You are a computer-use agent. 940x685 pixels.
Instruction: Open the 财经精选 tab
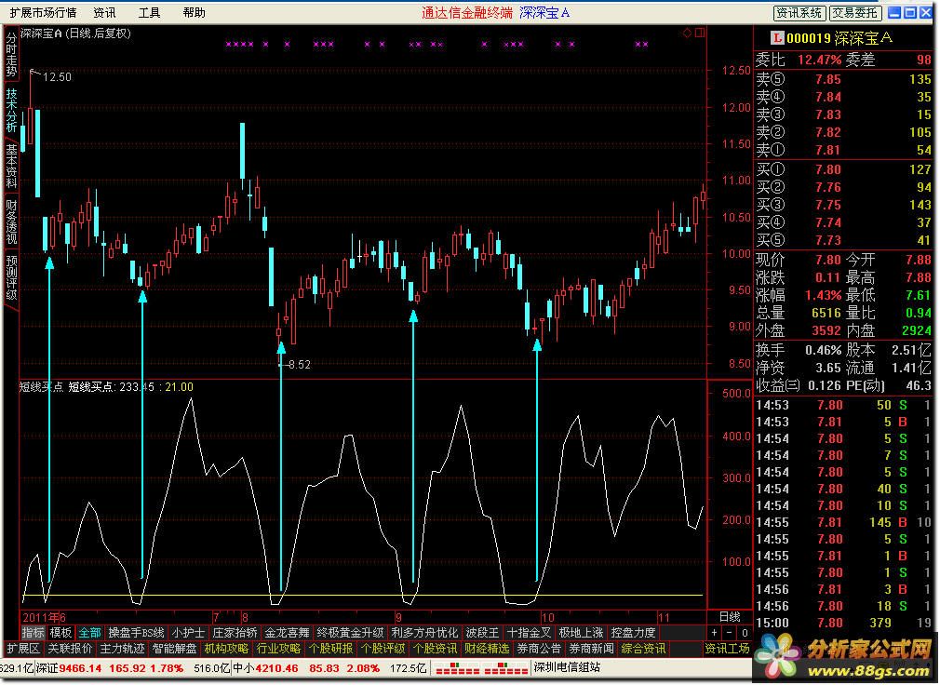pyautogui.click(x=487, y=649)
